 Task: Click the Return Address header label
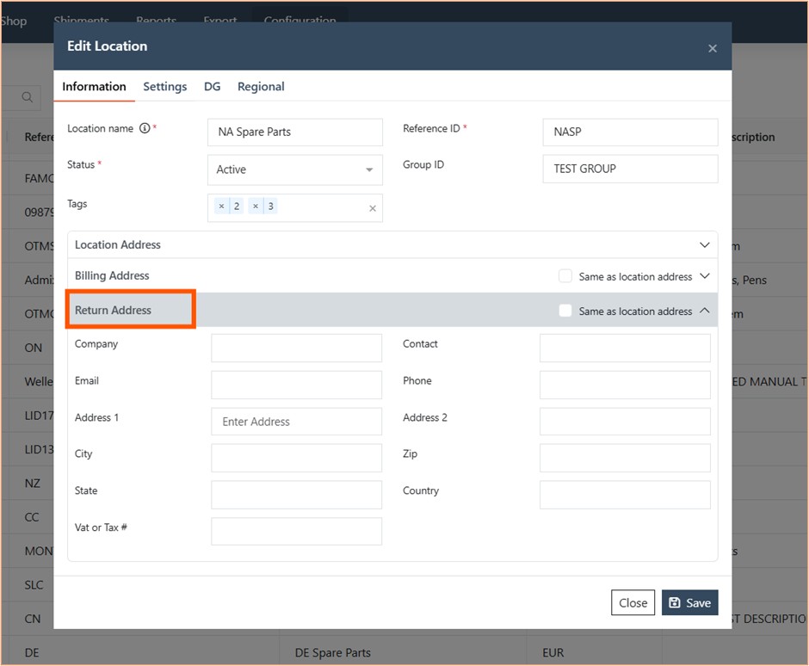[113, 310]
